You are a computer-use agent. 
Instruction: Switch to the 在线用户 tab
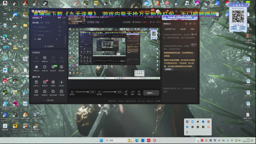coord(170,29)
